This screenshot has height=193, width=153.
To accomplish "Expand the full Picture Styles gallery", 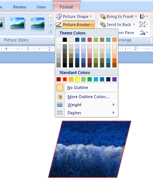I will point(51,32).
